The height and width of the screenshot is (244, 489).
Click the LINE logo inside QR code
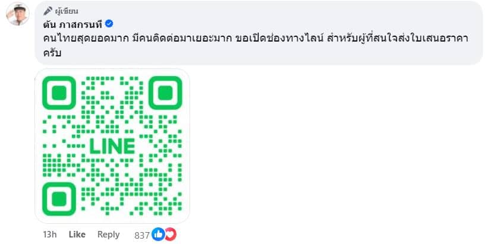[x=112, y=146]
